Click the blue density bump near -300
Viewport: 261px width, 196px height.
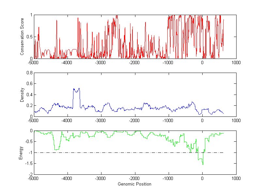pyautogui.click(x=192, y=102)
